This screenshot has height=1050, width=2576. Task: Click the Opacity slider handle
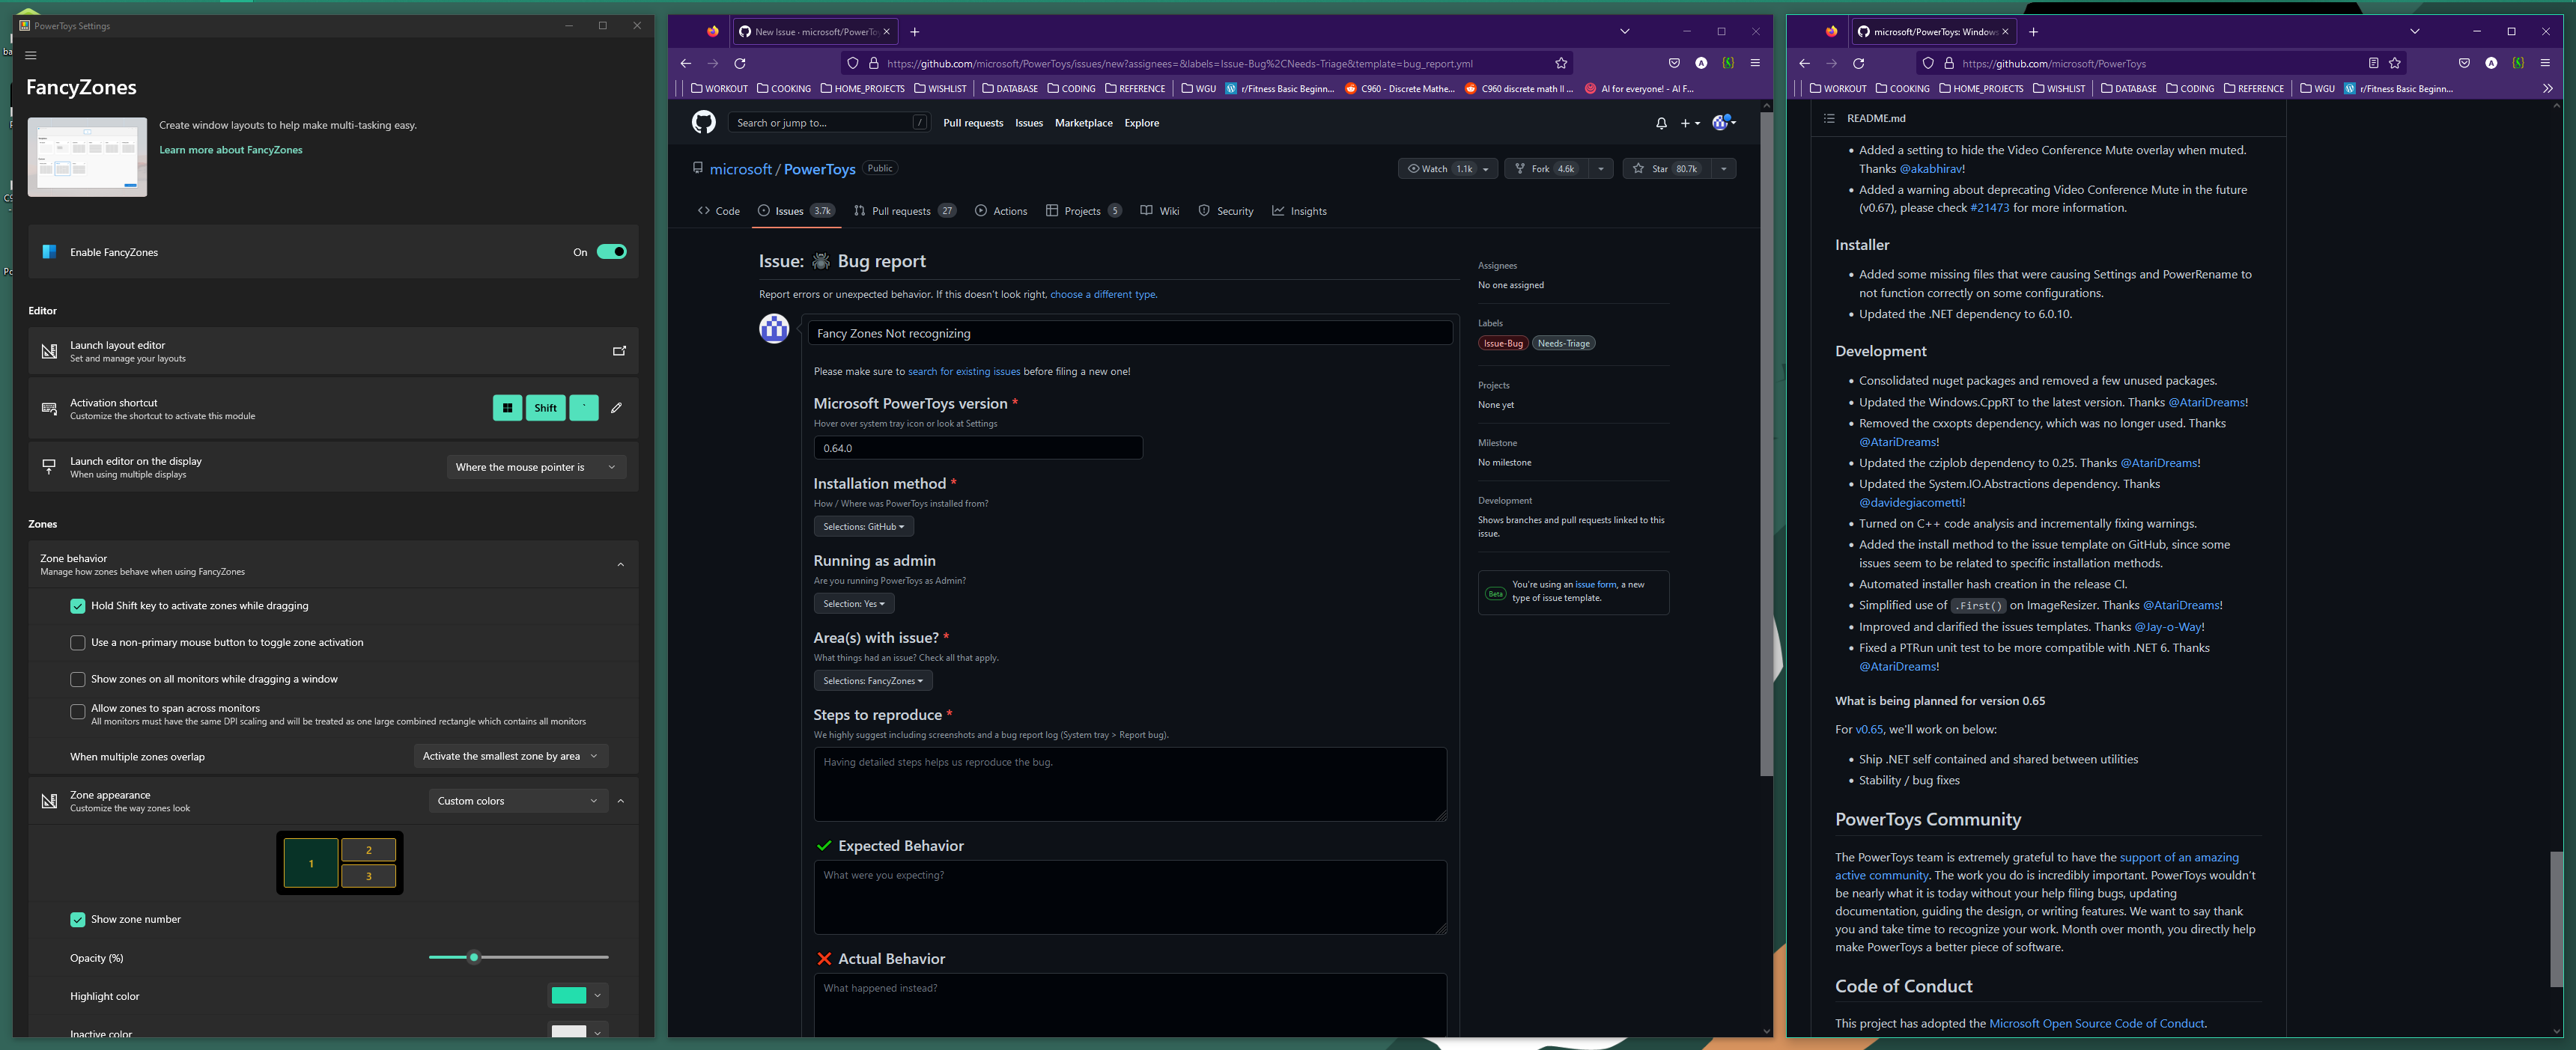474,957
